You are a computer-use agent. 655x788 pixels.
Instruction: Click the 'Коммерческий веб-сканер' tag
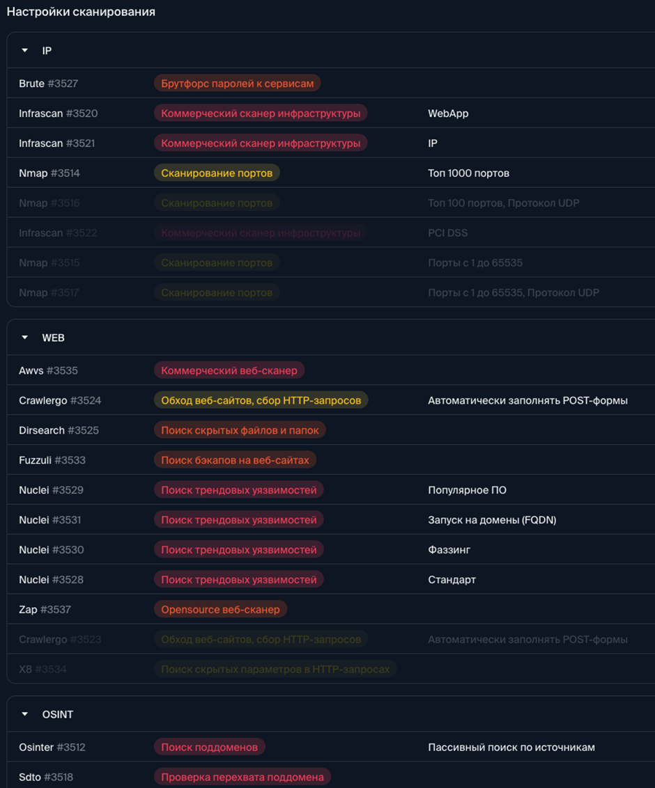click(229, 370)
